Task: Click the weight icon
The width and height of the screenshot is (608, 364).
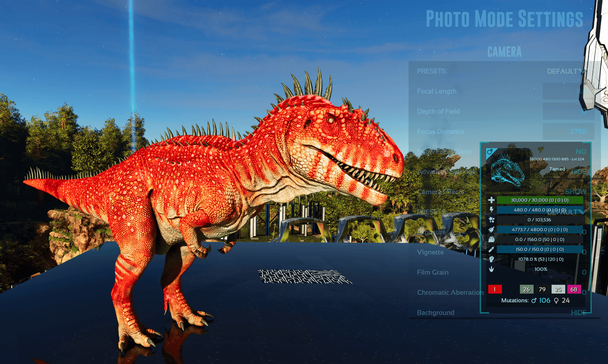Action: coord(491,239)
